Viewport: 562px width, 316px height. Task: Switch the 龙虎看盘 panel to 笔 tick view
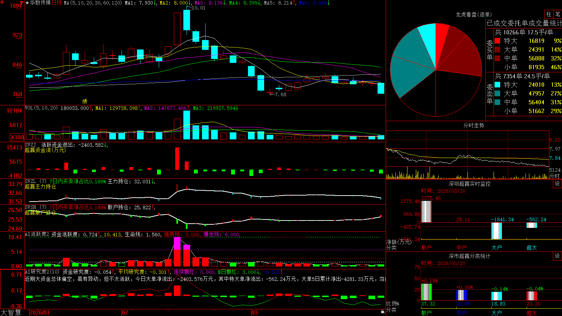pos(557,14)
